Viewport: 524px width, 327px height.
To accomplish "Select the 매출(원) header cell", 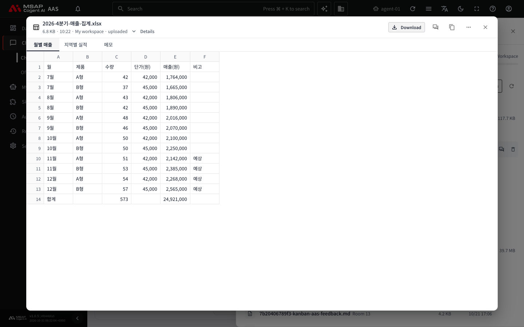I will (175, 67).
